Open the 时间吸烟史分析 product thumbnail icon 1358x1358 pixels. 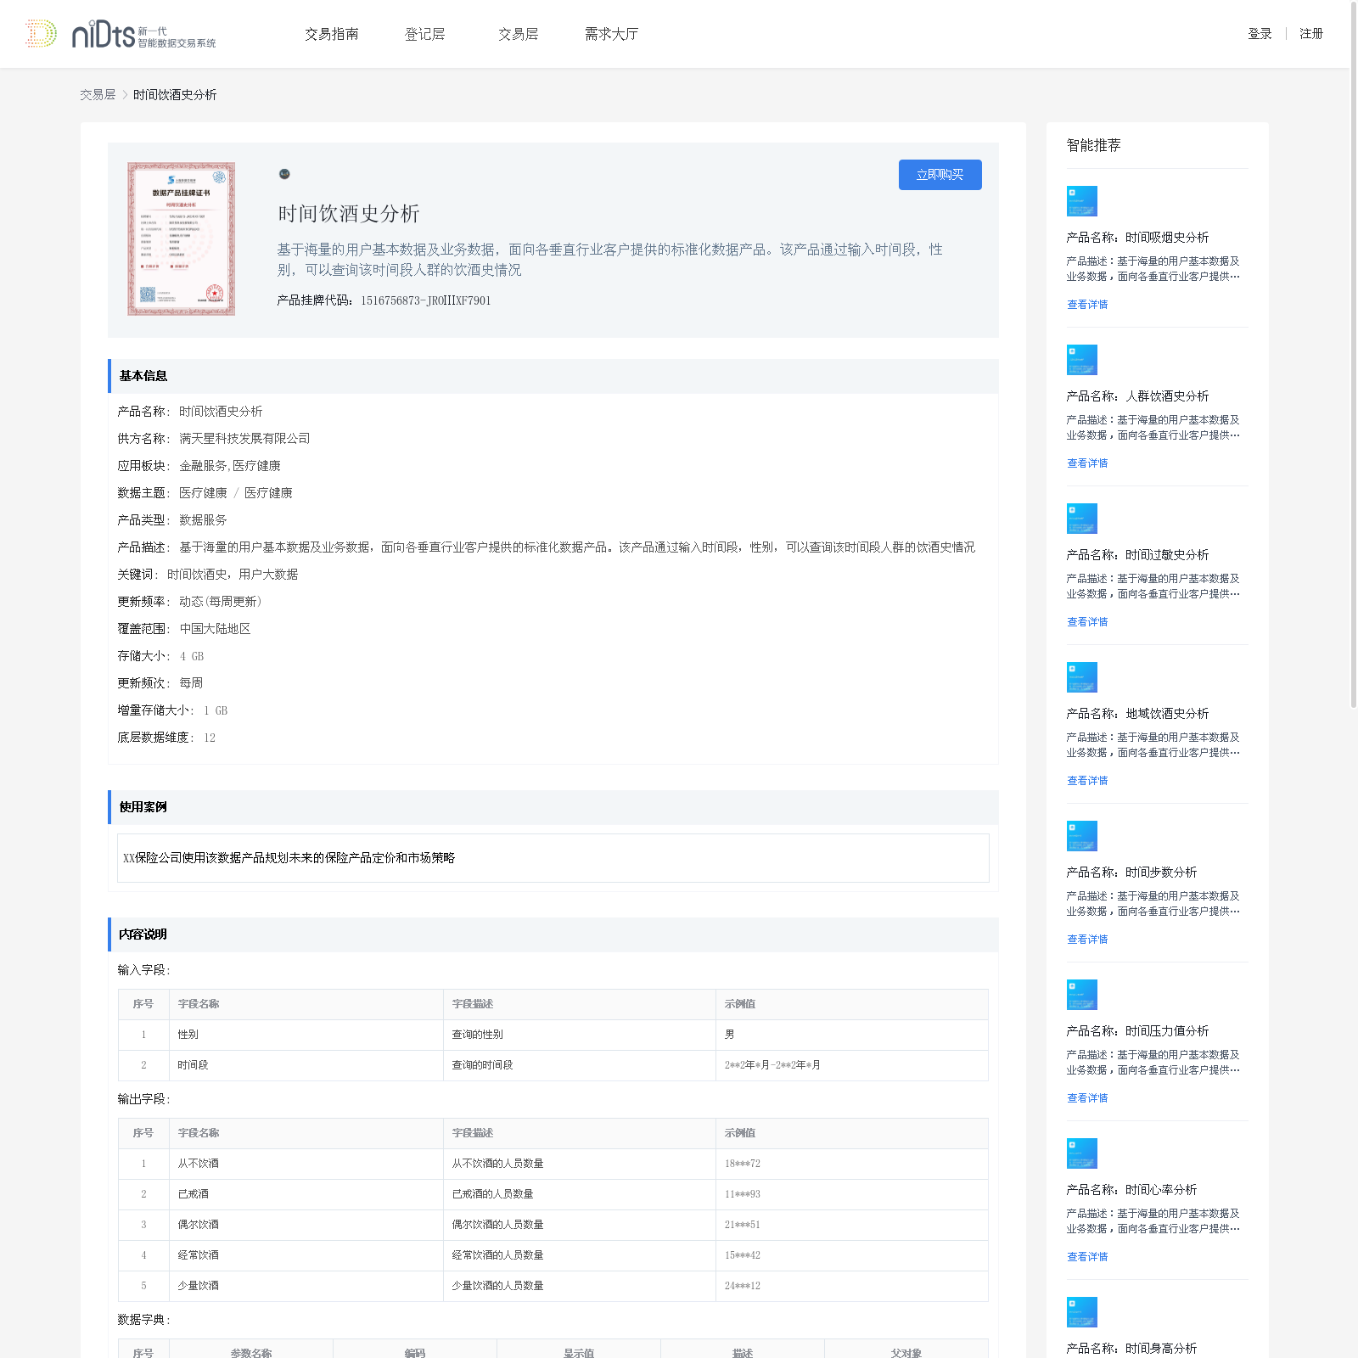point(1081,201)
